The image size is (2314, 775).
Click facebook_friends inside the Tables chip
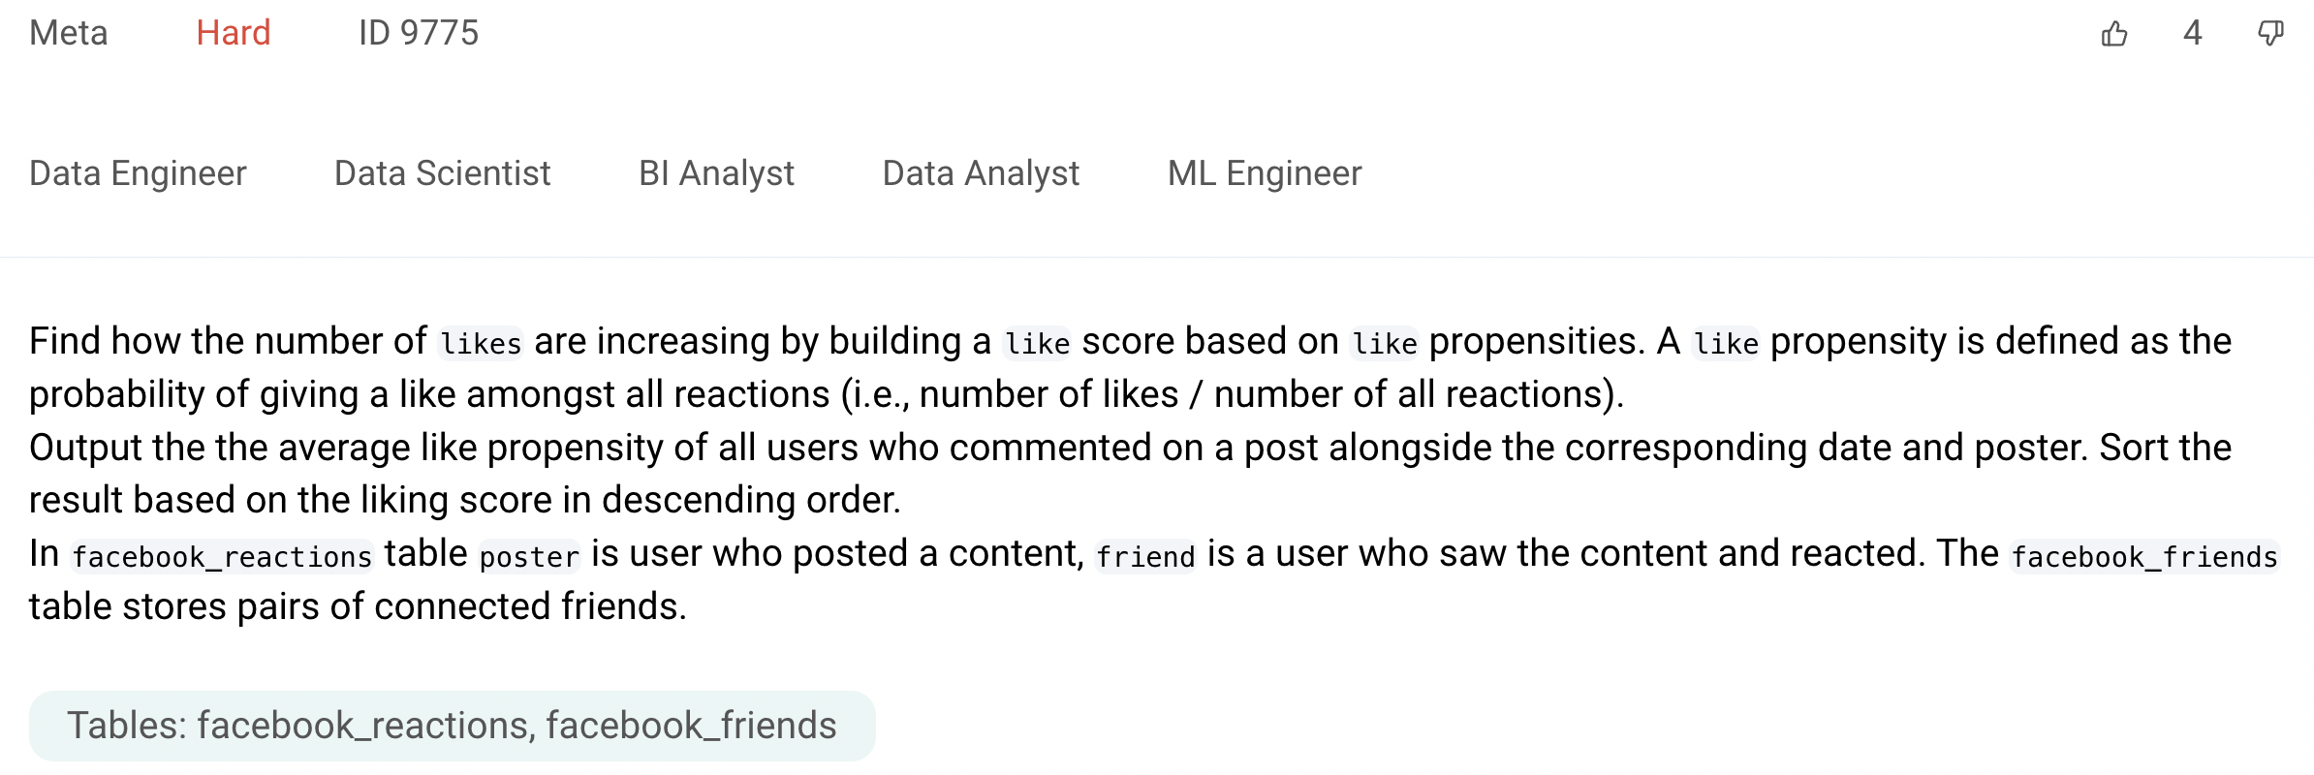coord(691,726)
